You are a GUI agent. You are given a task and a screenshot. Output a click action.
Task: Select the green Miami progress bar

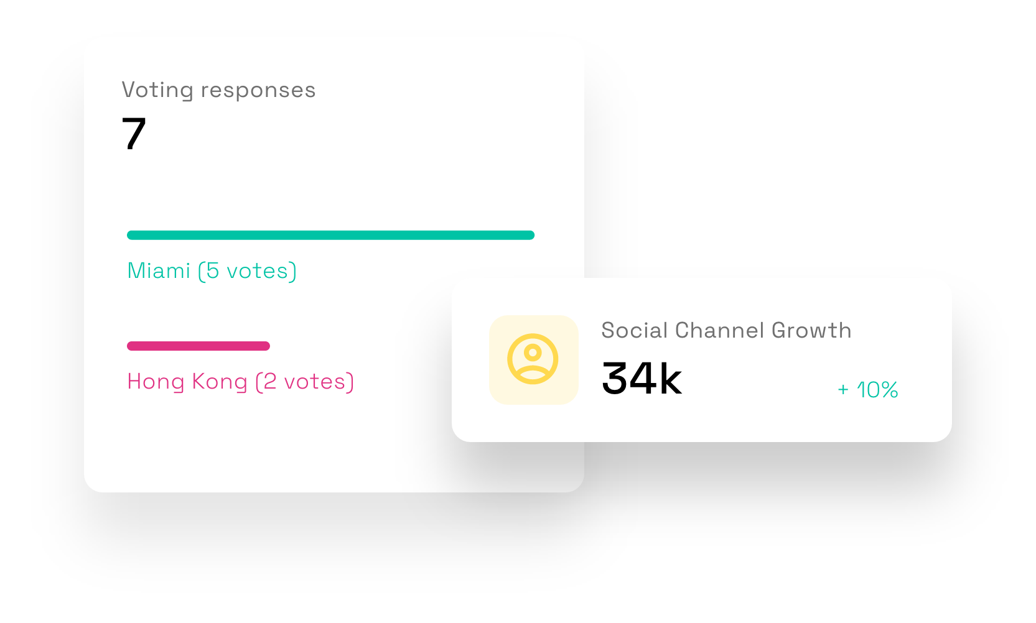(331, 235)
